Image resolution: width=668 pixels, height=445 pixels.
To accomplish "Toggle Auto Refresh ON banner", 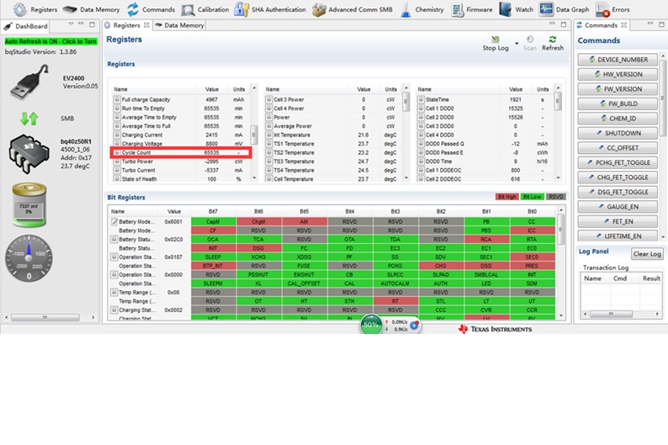I will (x=50, y=41).
